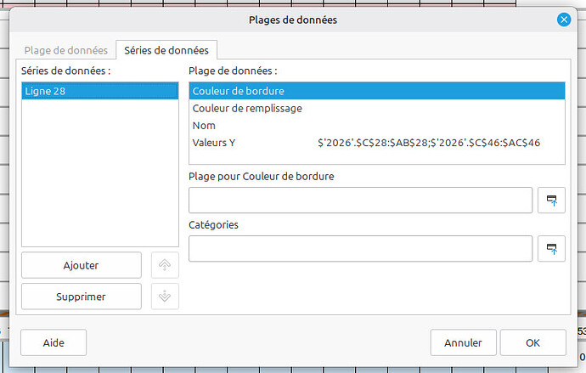
Task: Focus the Plage pour Couleur de bordure field
Action: pos(360,201)
